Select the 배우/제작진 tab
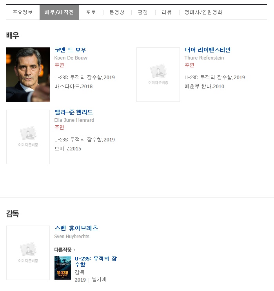The height and width of the screenshot is (291, 274). point(59,13)
